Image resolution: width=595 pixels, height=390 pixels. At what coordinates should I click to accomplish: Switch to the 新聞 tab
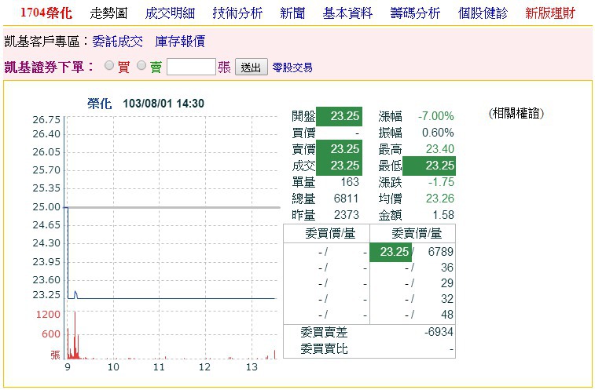tap(292, 13)
